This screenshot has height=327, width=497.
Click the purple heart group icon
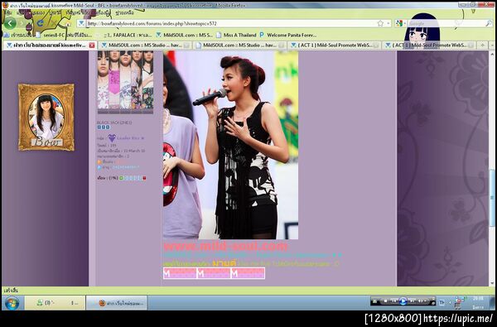112,137
